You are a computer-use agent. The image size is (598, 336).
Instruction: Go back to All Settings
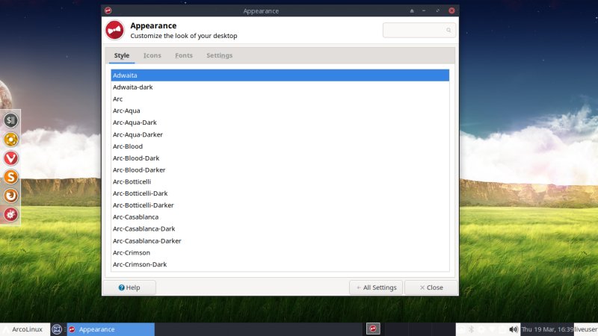[376, 287]
